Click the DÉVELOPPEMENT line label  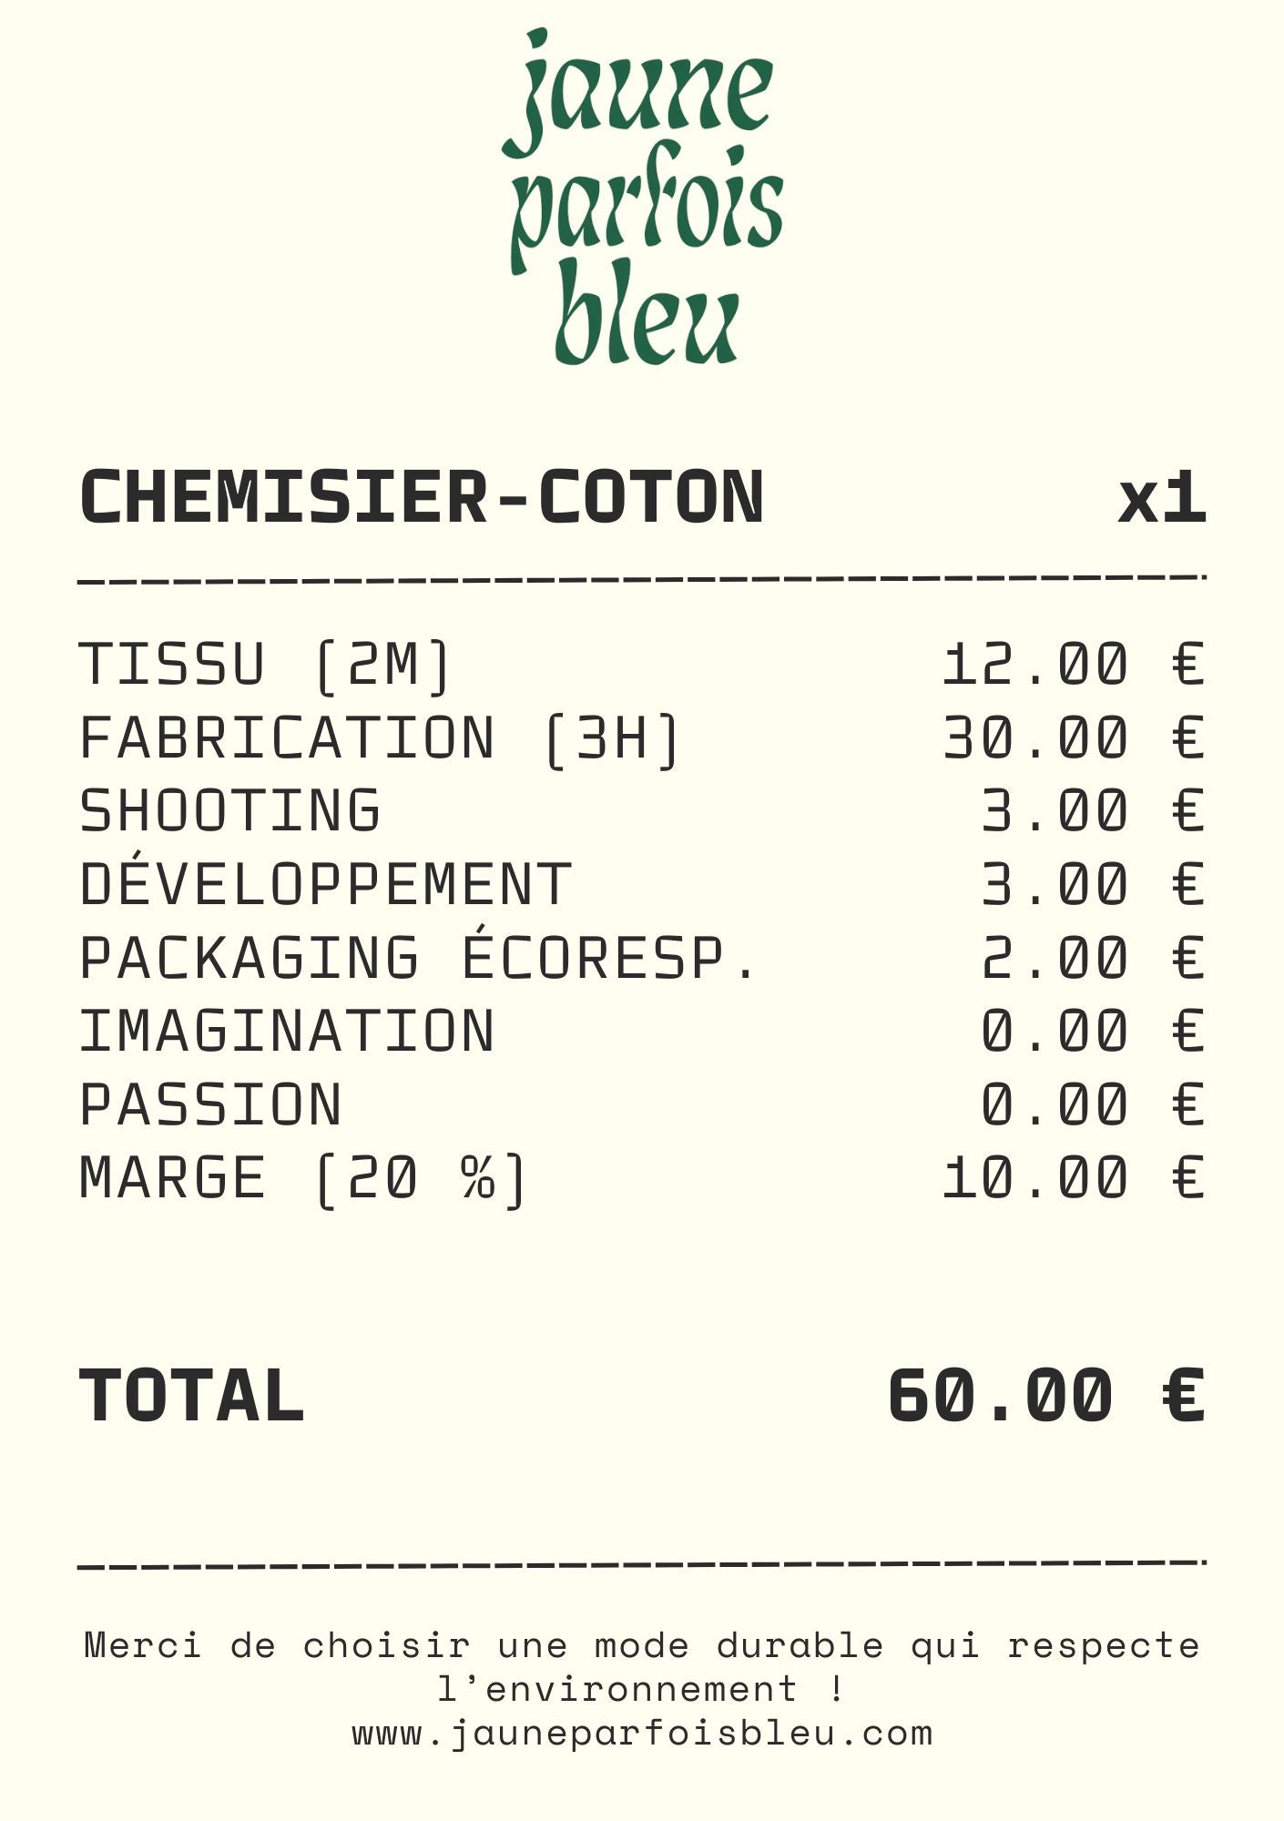[325, 885]
